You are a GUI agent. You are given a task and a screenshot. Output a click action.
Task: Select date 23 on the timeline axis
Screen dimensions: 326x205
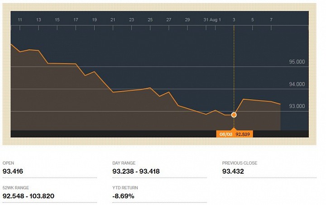(131, 20)
